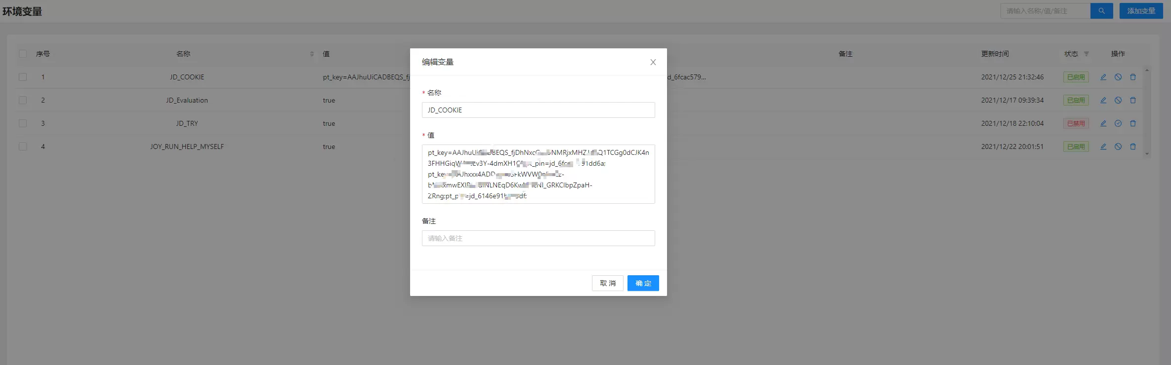Image resolution: width=1171 pixels, height=365 pixels.
Task: Click the 已禁用 status tag of JD_TRY
Action: [1076, 123]
